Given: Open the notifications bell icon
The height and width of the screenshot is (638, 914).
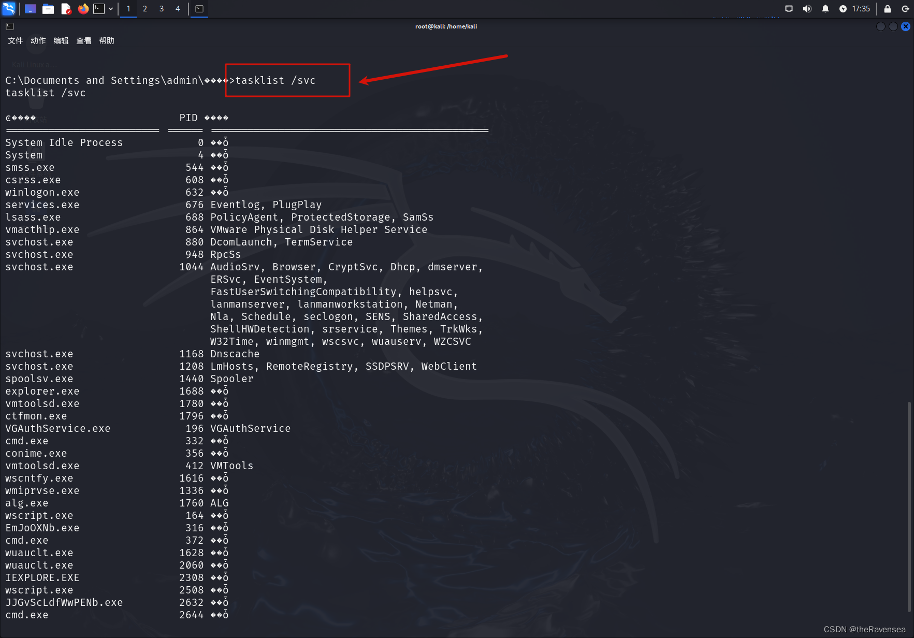Looking at the screenshot, I should pos(825,9).
